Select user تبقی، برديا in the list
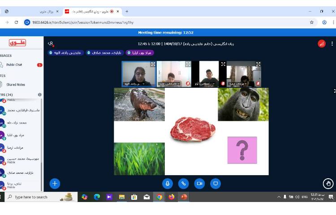Viewport: 336px width, 215px height. (21, 185)
